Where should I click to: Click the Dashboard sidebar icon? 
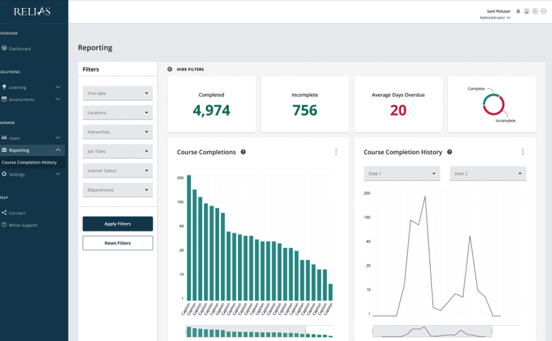tap(4, 48)
